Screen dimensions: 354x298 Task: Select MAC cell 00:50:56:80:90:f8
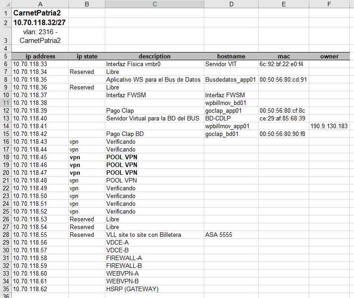click(284, 134)
